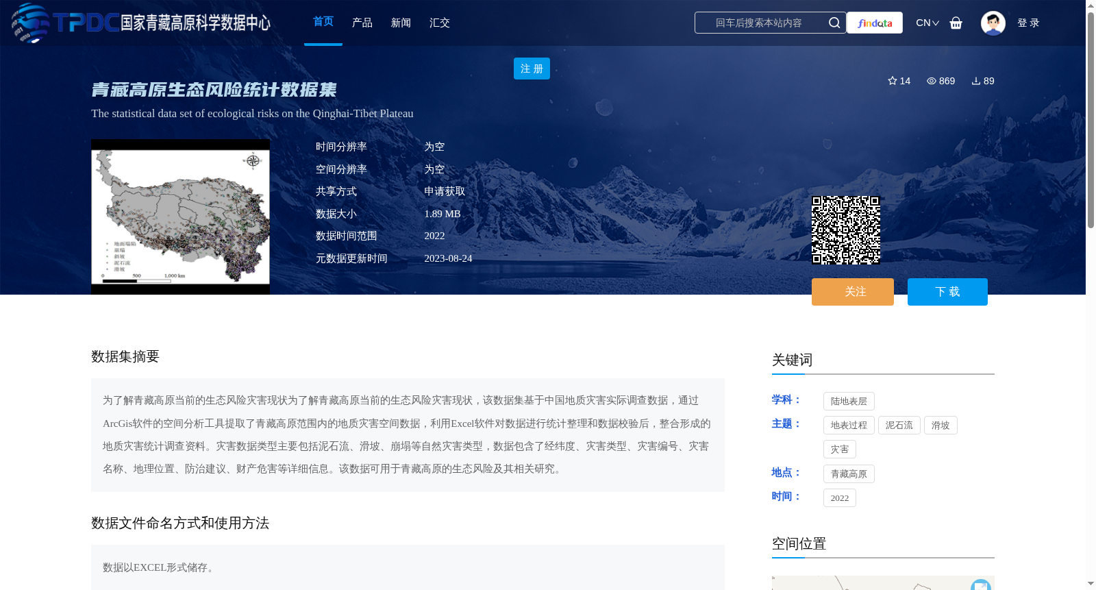Click the 数据时间范围 label
Viewport: 1096px width, 590px height.
[347, 236]
